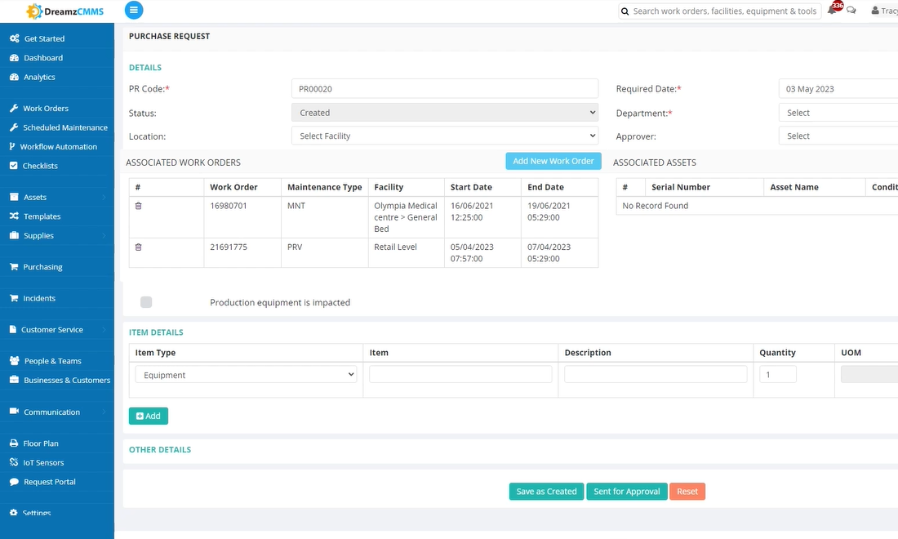Open the Item Type dropdown showing Equipment
Image resolution: width=898 pixels, height=539 pixels.
coord(245,374)
